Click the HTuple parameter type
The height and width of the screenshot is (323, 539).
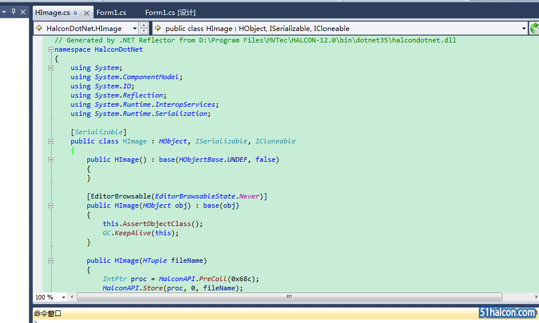pyautogui.click(x=154, y=260)
